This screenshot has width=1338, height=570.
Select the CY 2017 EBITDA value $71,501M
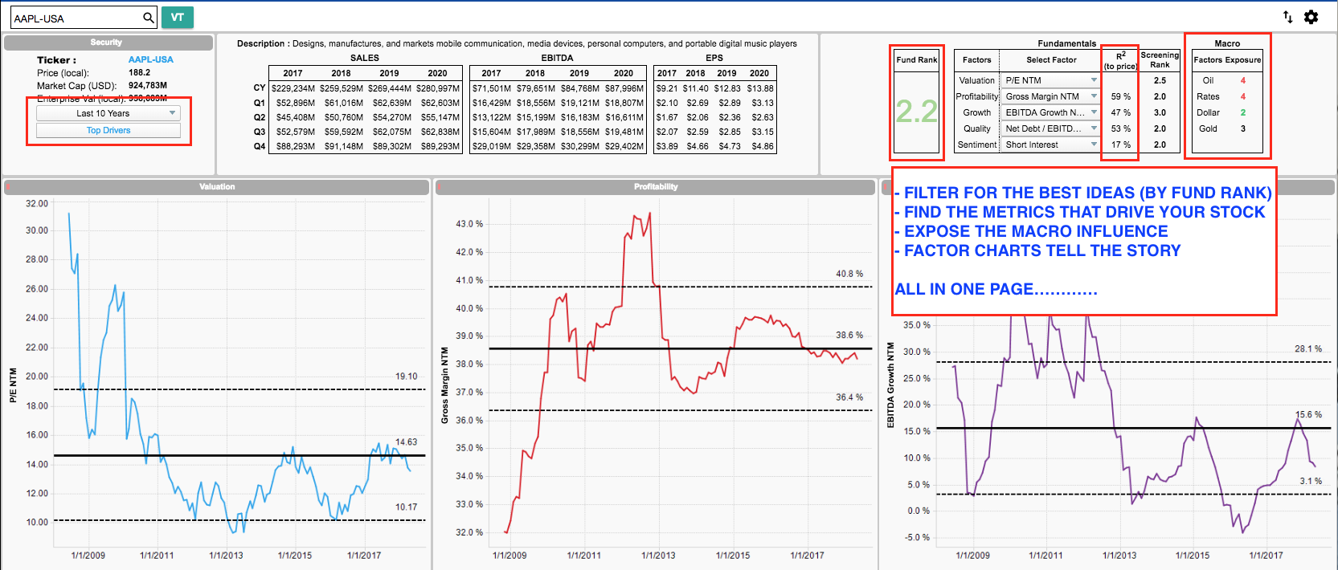tap(492, 88)
